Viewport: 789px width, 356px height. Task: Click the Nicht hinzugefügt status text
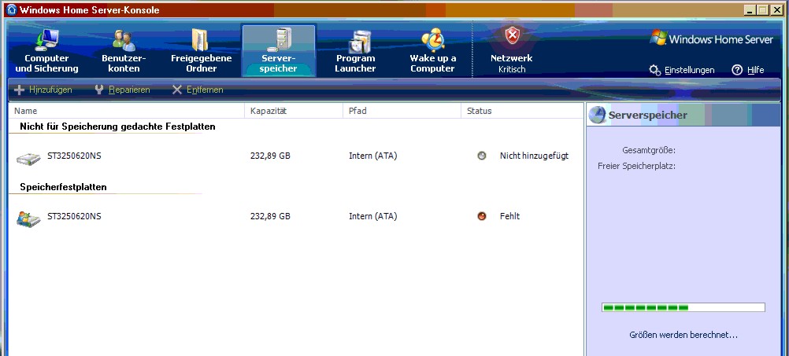click(534, 156)
